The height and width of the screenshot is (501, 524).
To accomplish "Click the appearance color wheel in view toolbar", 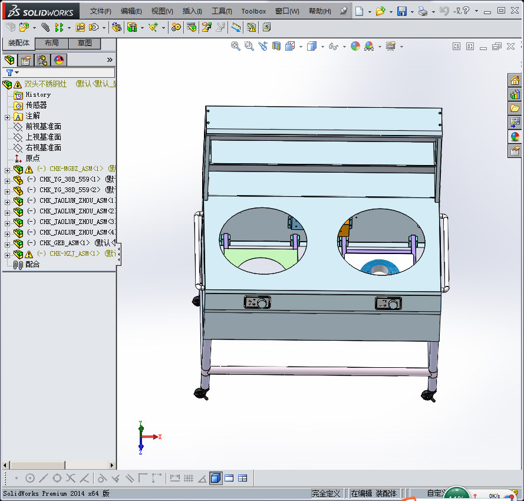I will coord(355,46).
